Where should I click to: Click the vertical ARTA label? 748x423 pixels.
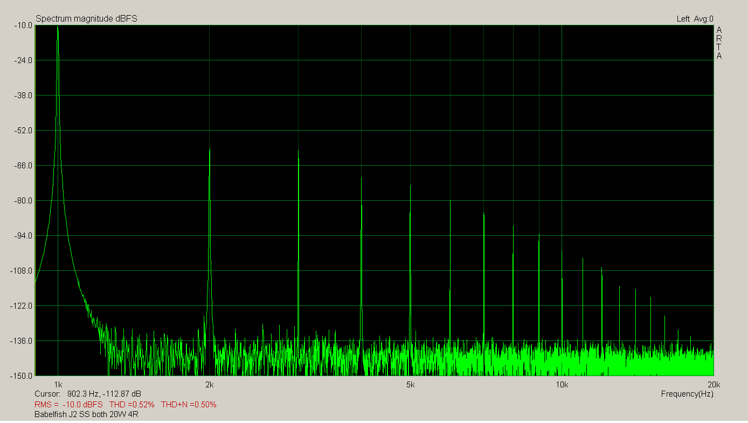(719, 43)
